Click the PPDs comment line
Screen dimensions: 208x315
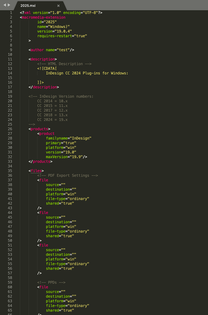51,282
